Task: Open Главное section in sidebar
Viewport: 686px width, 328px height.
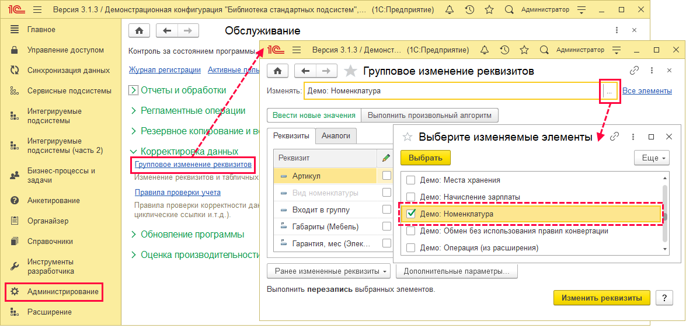Action: click(41, 30)
